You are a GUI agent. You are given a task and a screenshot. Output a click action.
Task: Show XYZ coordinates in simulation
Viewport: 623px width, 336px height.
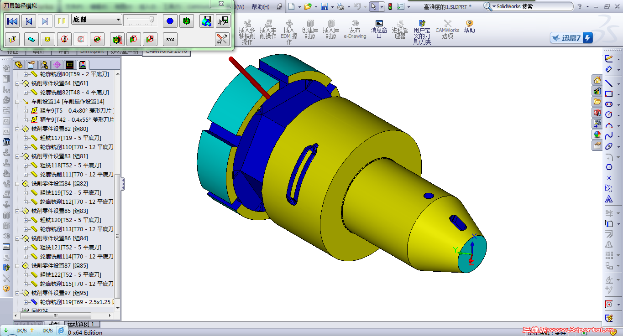170,39
